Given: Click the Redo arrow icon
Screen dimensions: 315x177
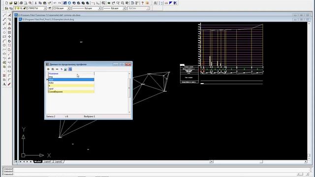Looking at the screenshot, I should point(60,3).
